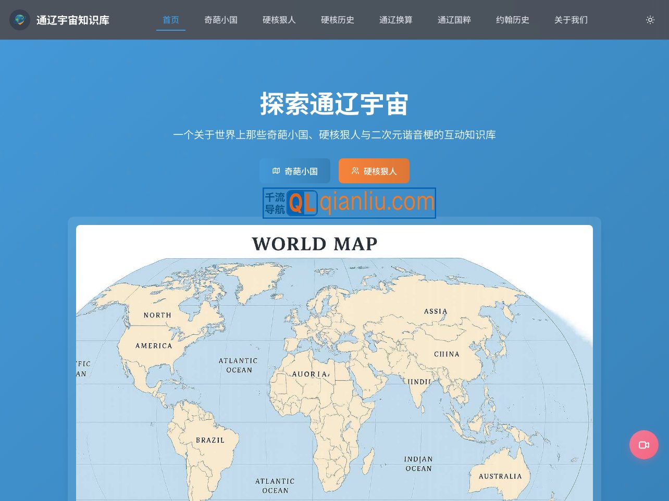Click CHINA on the world map

point(447,354)
